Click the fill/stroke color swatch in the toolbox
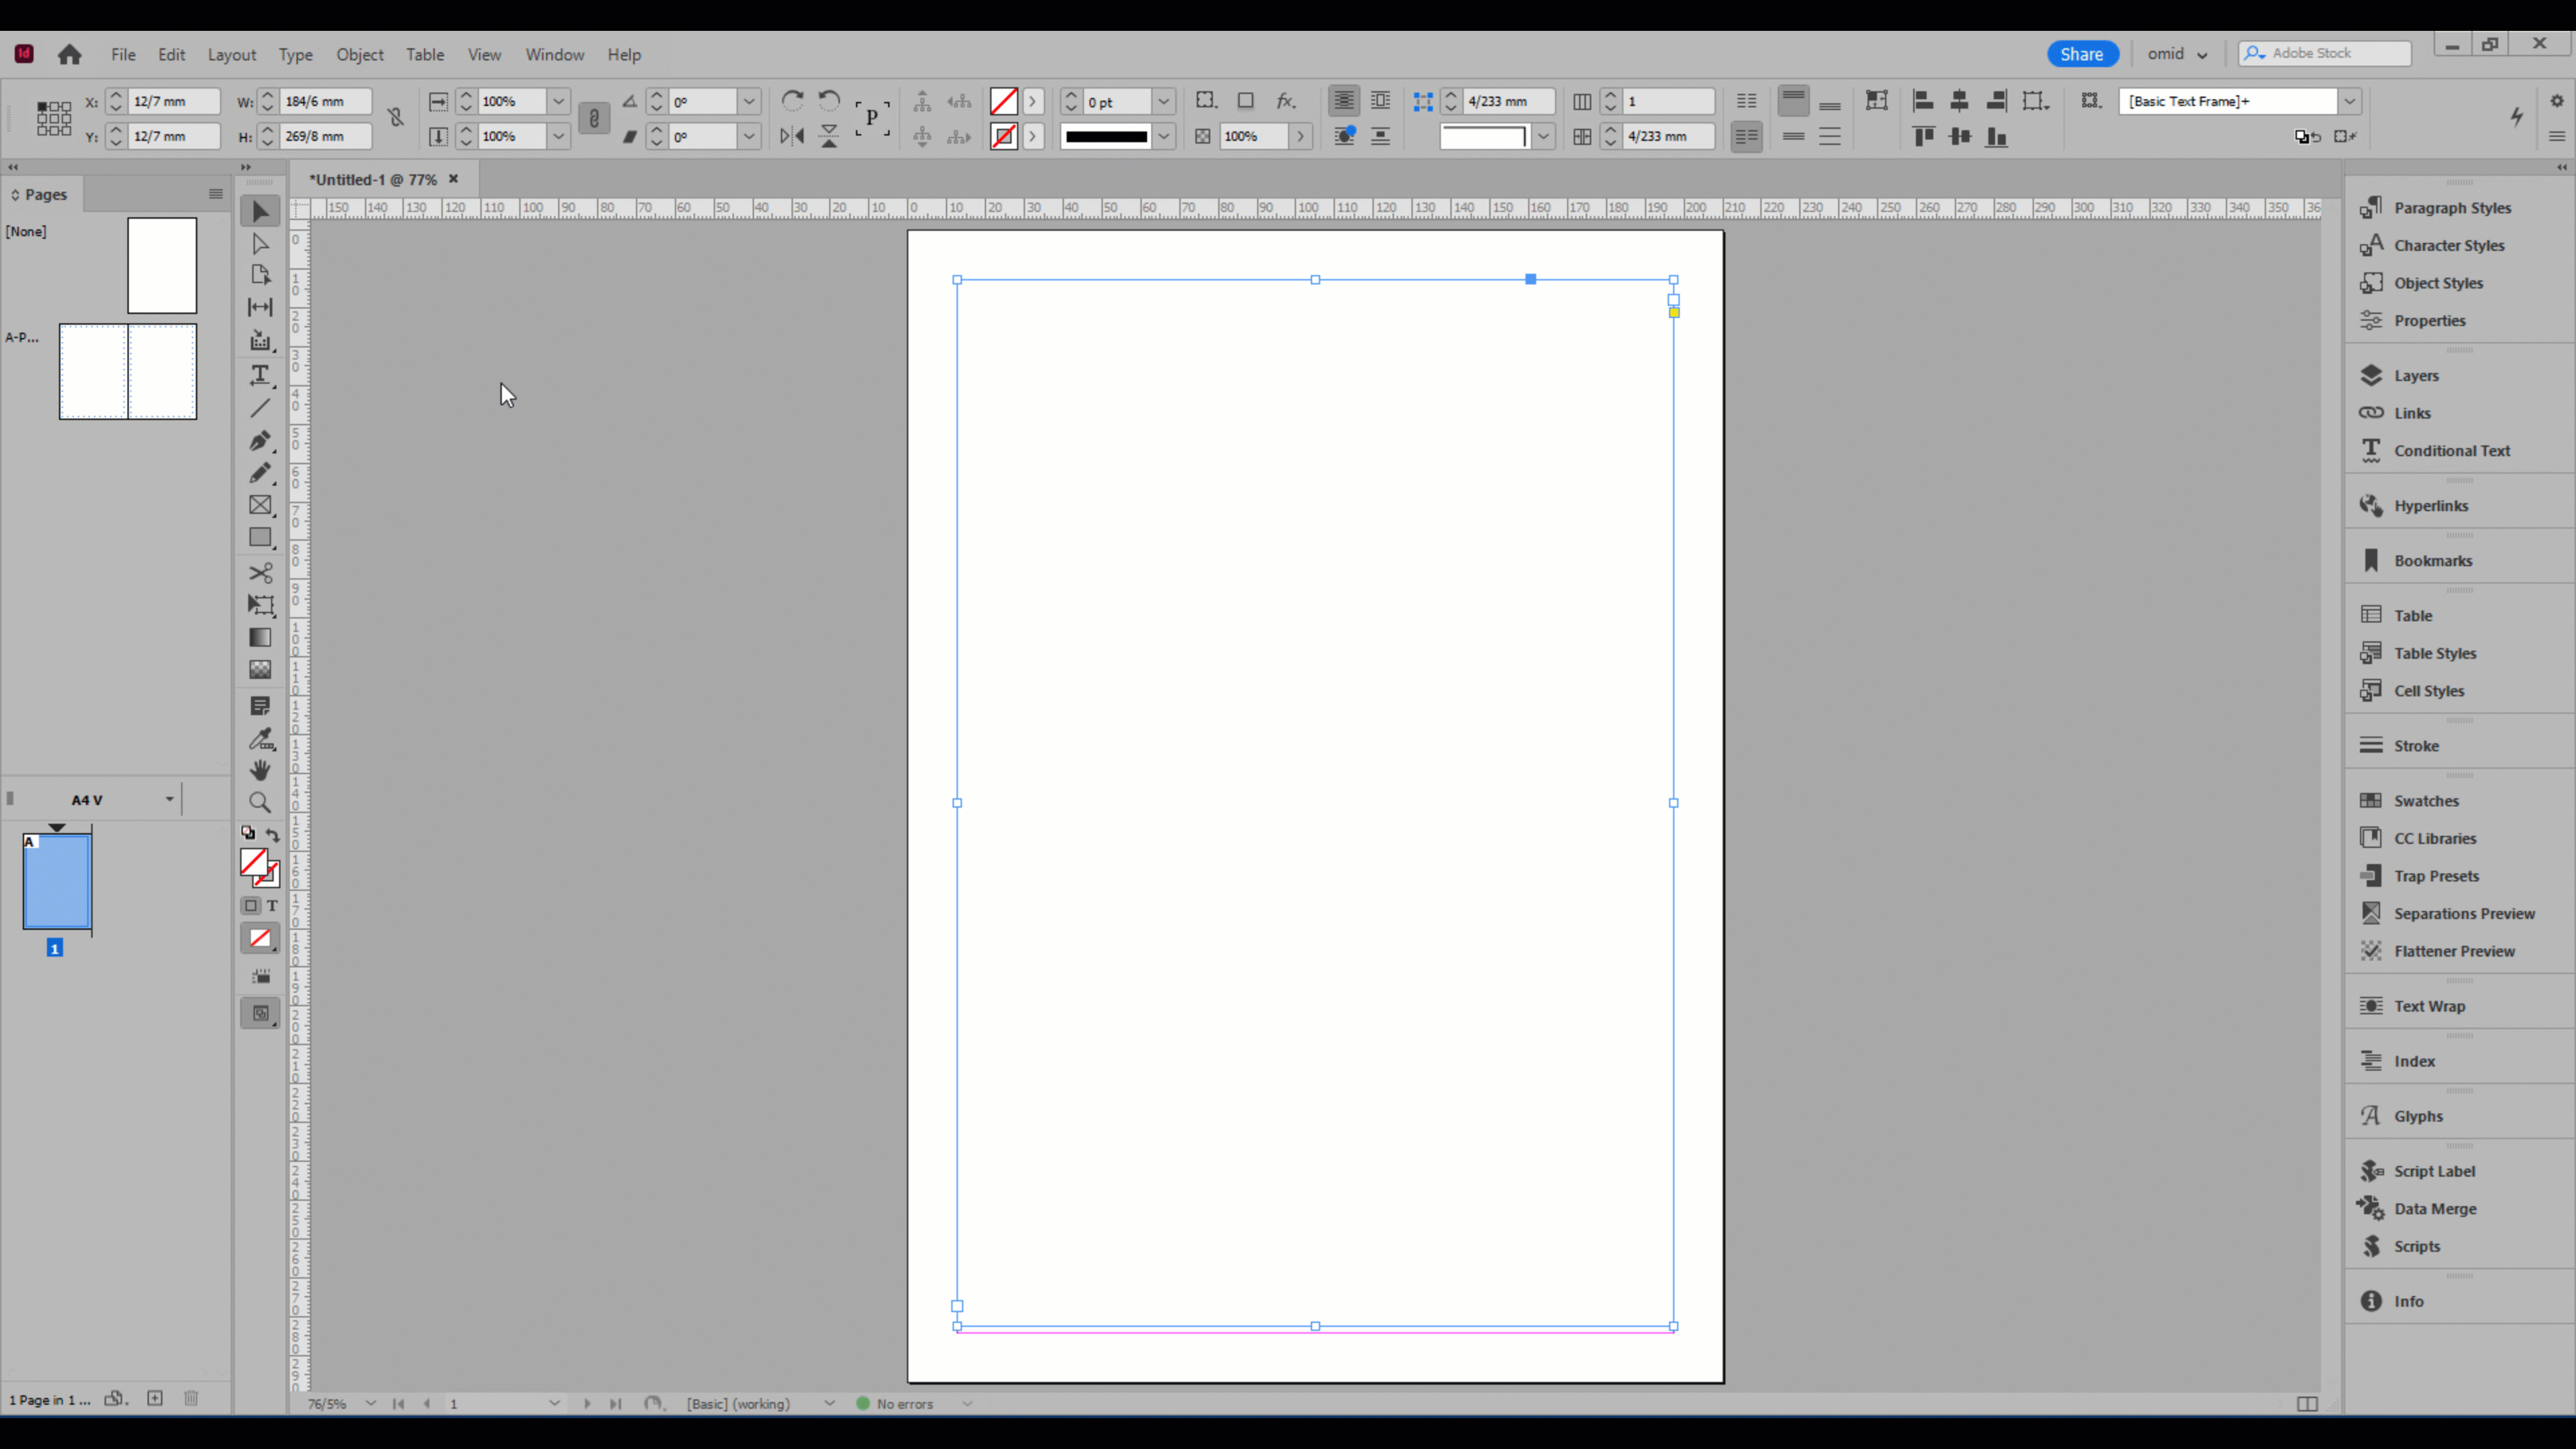This screenshot has width=2576, height=1449. pyautogui.click(x=254, y=862)
